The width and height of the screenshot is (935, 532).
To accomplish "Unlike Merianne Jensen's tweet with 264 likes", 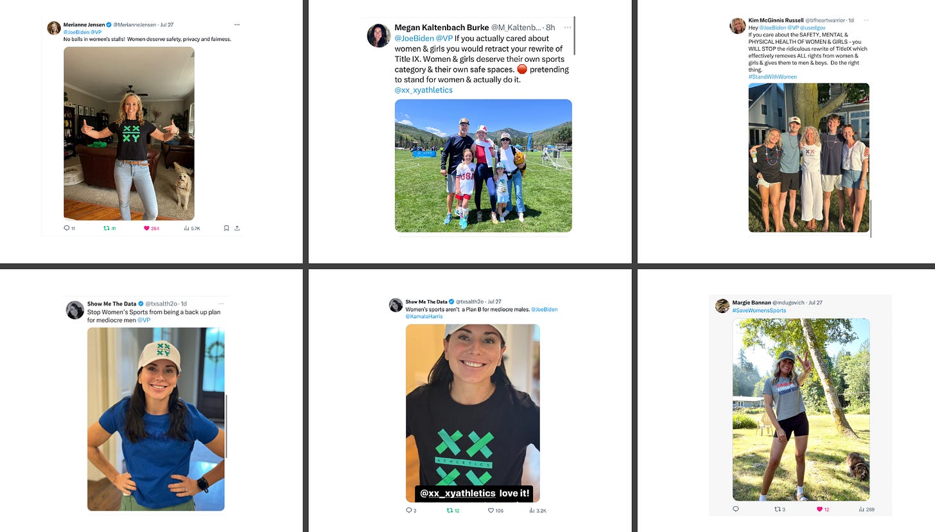I will pos(146,228).
